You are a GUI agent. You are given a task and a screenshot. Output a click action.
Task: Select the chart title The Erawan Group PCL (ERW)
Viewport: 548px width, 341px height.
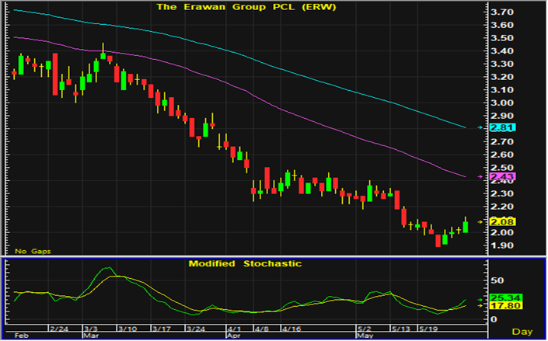point(246,7)
